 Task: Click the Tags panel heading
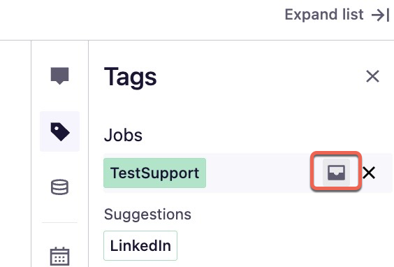[x=131, y=77]
